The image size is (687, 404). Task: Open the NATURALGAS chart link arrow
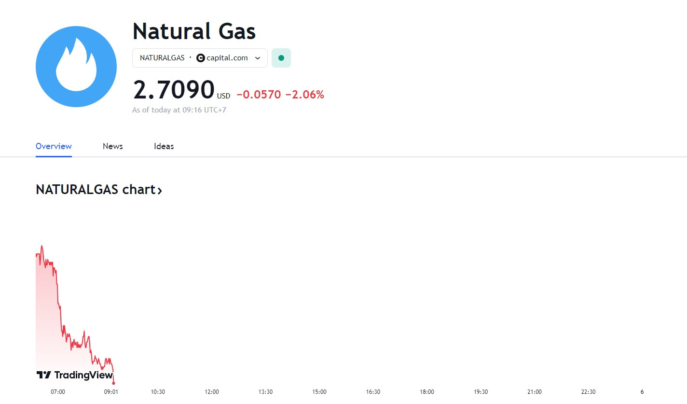click(x=160, y=191)
